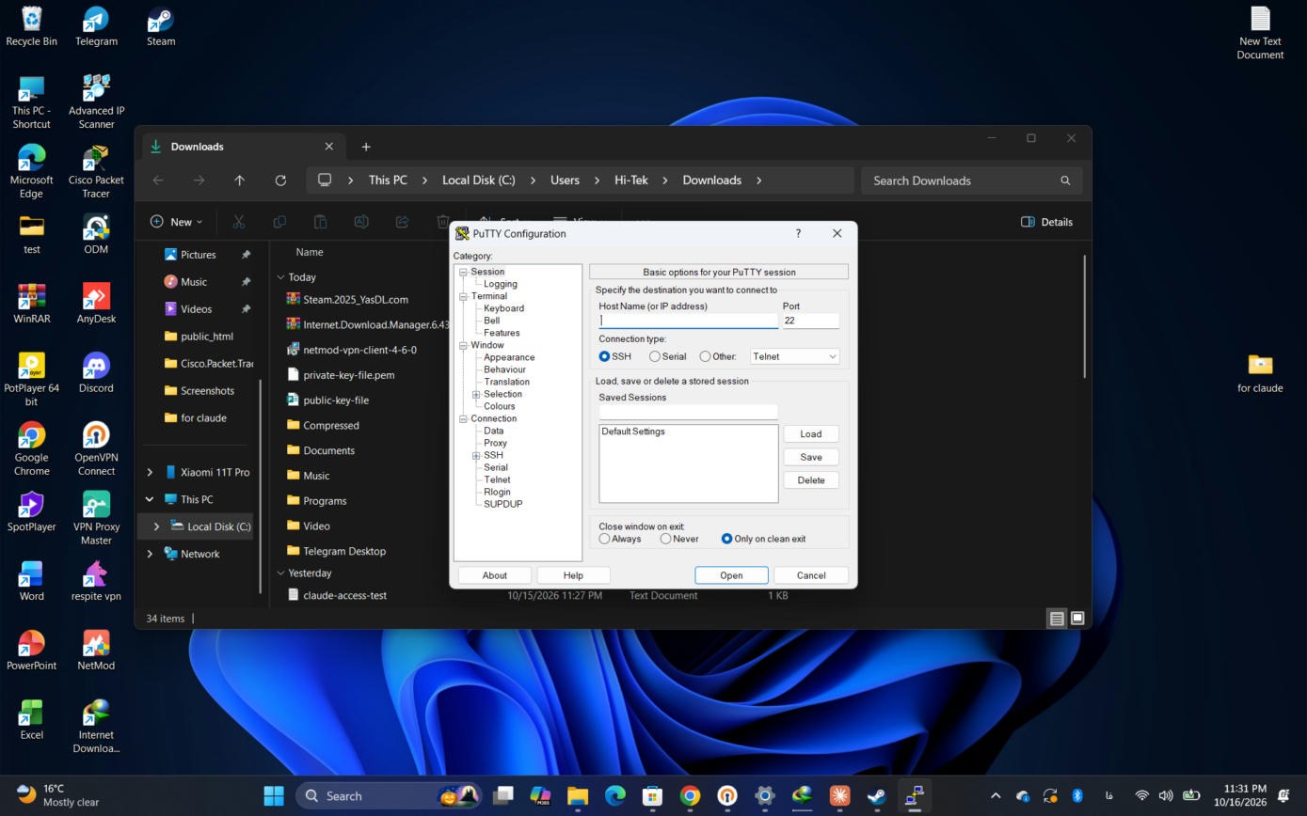Image resolution: width=1307 pixels, height=816 pixels.
Task: Expand the SSH category in PuTTY tree
Action: click(x=476, y=455)
